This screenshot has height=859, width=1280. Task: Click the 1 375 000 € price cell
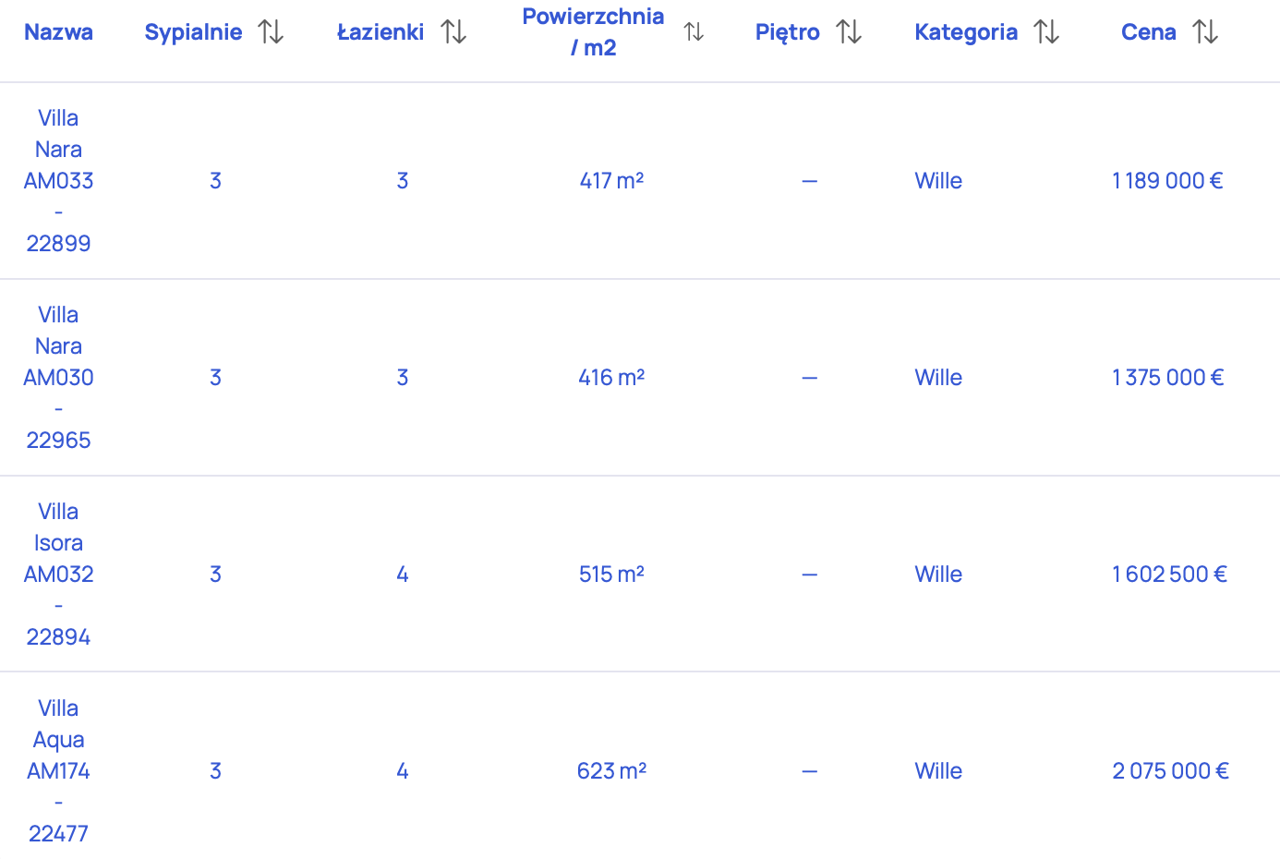1167,378
